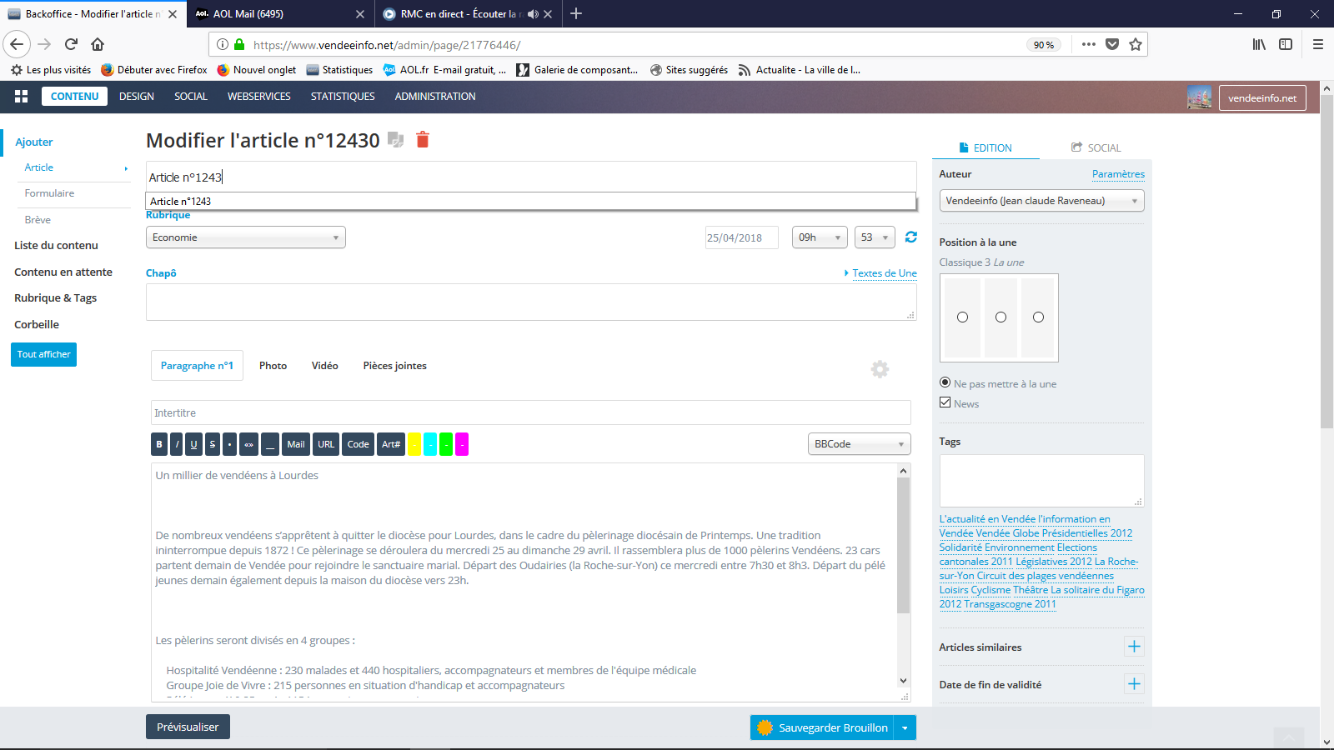Click the Prévisualiser button
1334x750 pixels.
pos(188,727)
